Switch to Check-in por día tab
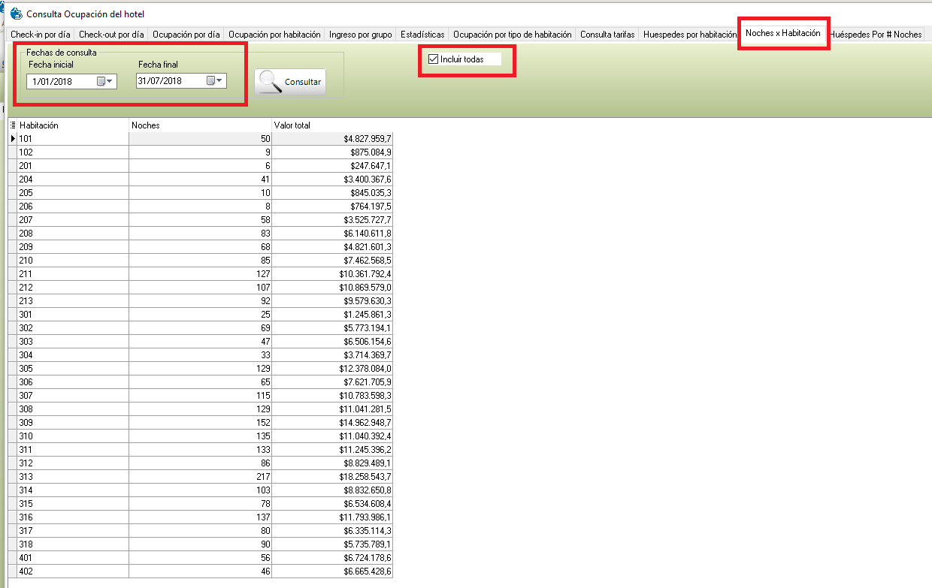 (x=41, y=35)
